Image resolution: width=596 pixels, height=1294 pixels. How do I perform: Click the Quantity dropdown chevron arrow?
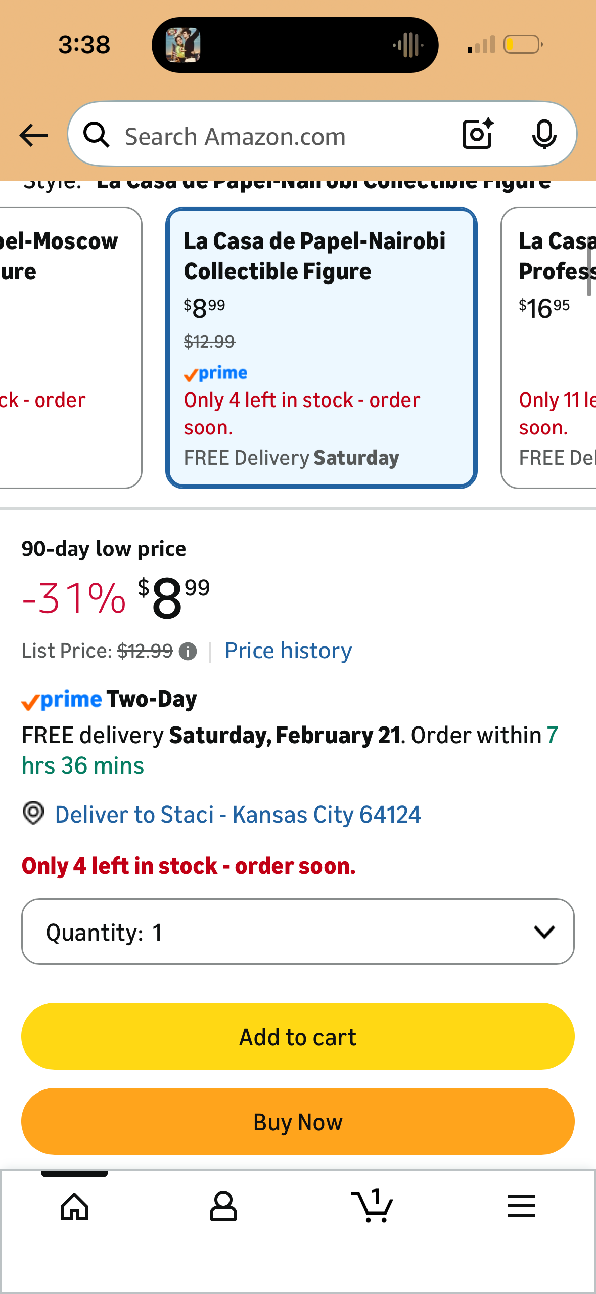coord(544,932)
